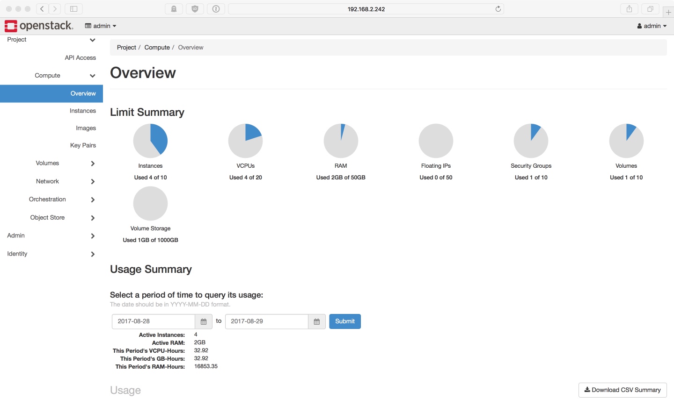This screenshot has height=399, width=674.
Task: Click the Active RAM value 2GB
Action: point(200,342)
